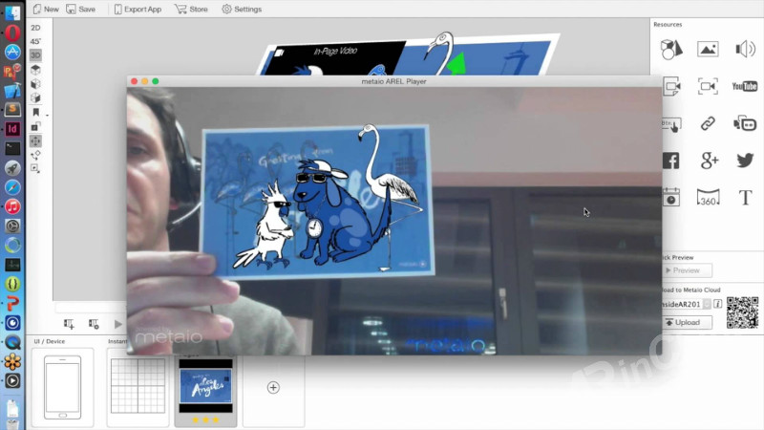Add a 3D model resource
Screen dimensions: 764x430
[x=671, y=50]
